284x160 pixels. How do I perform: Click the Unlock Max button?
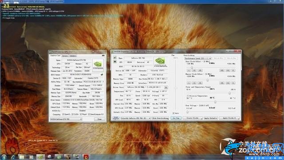[231, 58]
